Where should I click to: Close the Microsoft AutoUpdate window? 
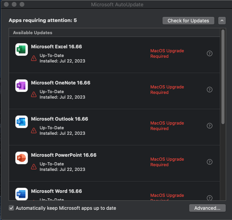pos(6,4)
